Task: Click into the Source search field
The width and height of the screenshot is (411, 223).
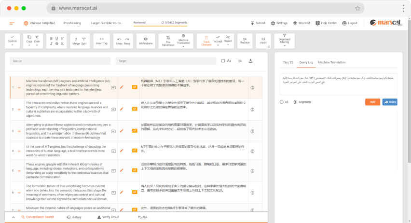Action: [x=61, y=61]
